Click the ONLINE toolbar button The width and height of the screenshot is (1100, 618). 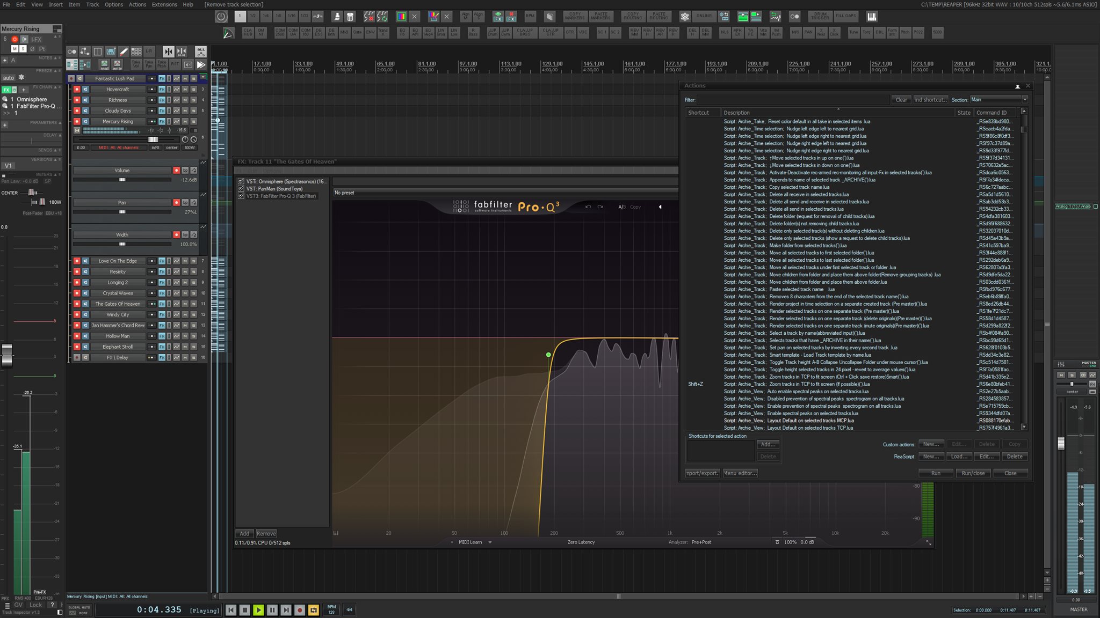pos(704,17)
